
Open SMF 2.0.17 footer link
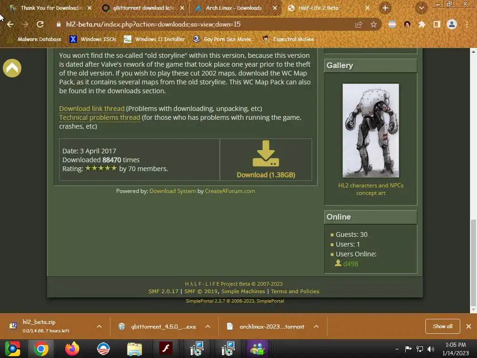(x=164, y=291)
